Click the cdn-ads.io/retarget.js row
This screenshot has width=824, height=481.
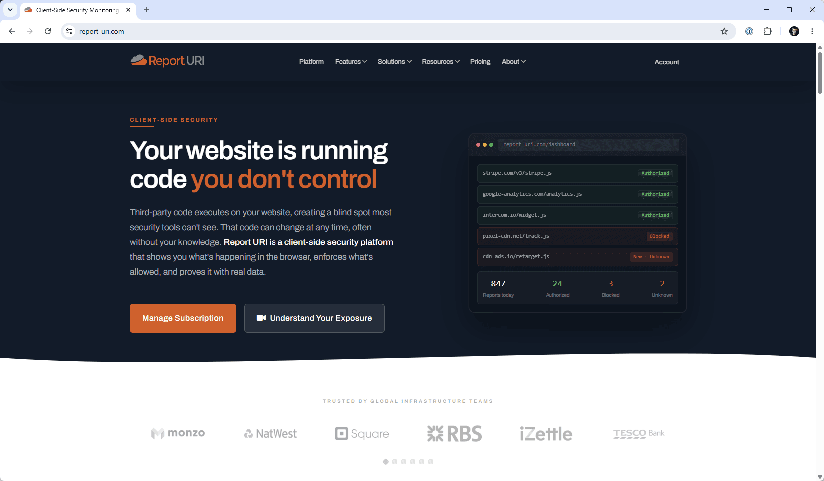[x=577, y=257]
